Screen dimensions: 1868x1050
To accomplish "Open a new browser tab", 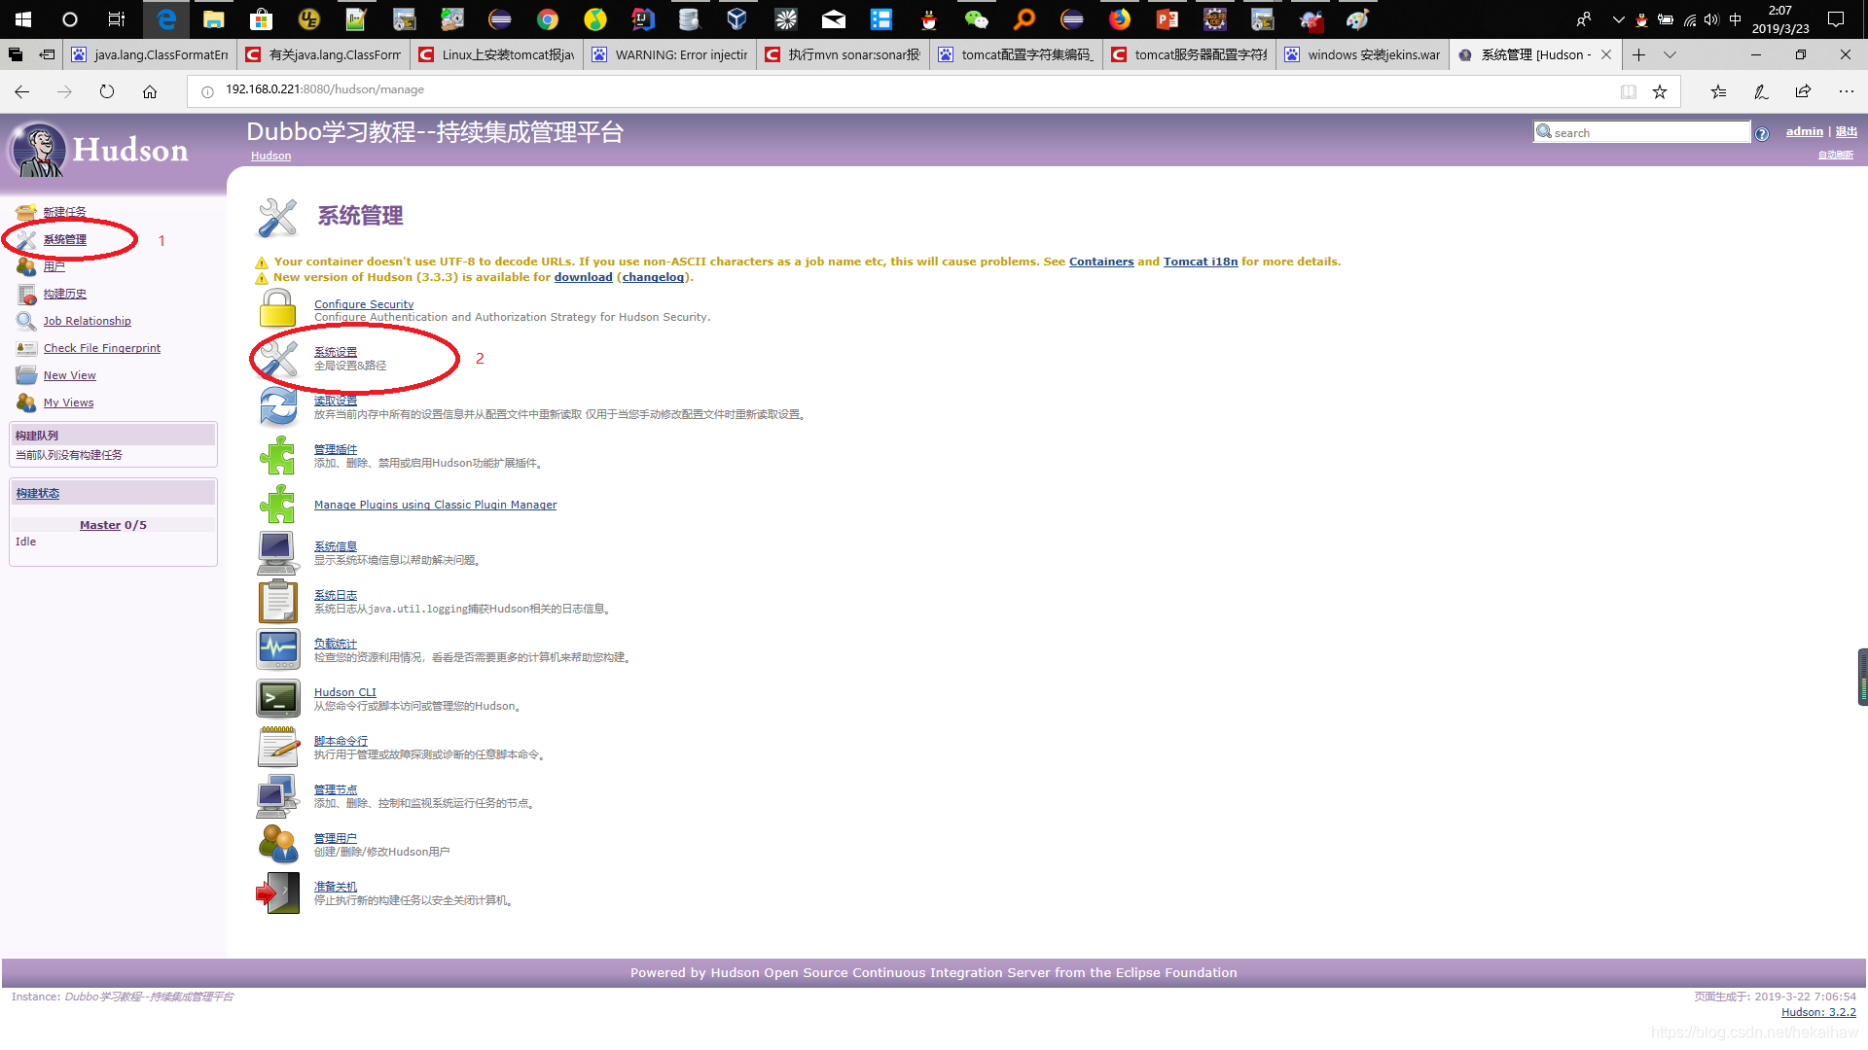I will 1638,55.
